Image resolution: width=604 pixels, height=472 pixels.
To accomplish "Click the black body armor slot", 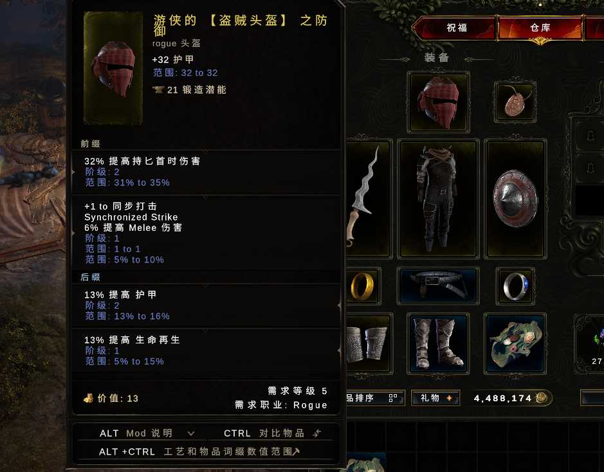I will tap(438, 199).
